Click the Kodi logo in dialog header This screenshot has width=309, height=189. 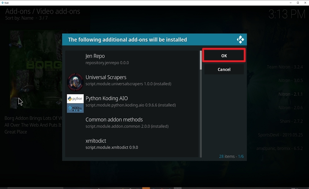point(240,40)
